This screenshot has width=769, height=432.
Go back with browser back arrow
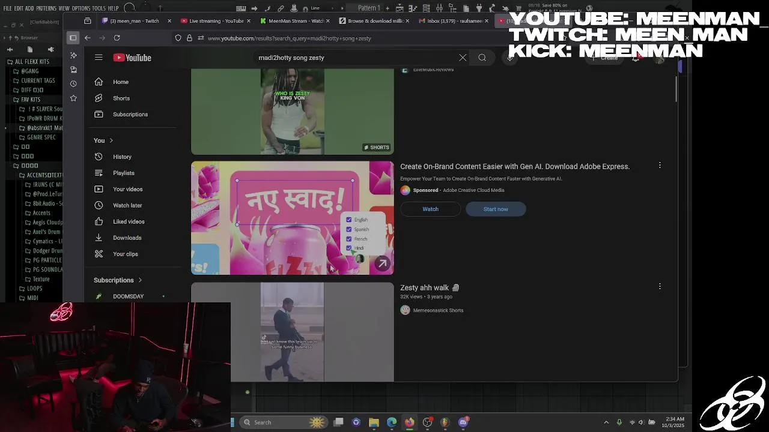point(87,38)
